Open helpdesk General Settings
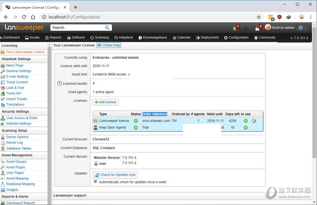This screenshot has width=317, height=205. coord(18,71)
